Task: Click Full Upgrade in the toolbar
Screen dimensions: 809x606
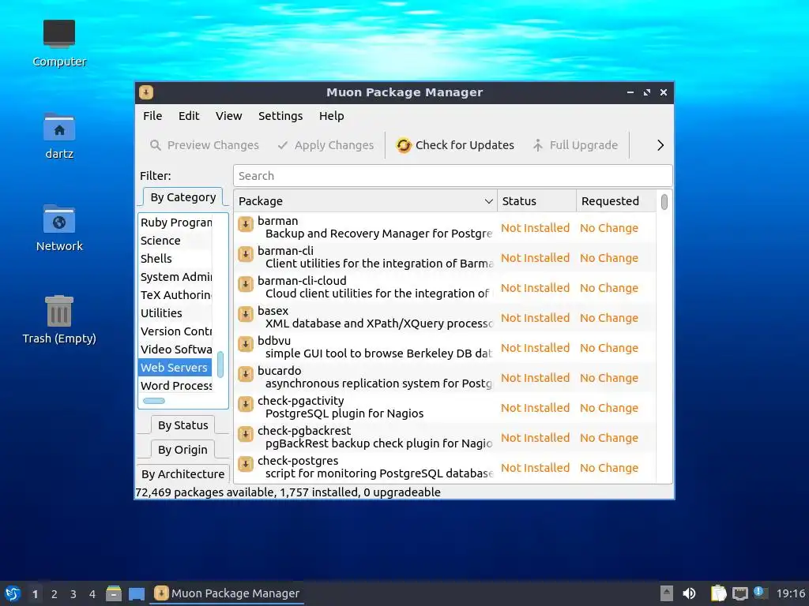Action: (575, 145)
